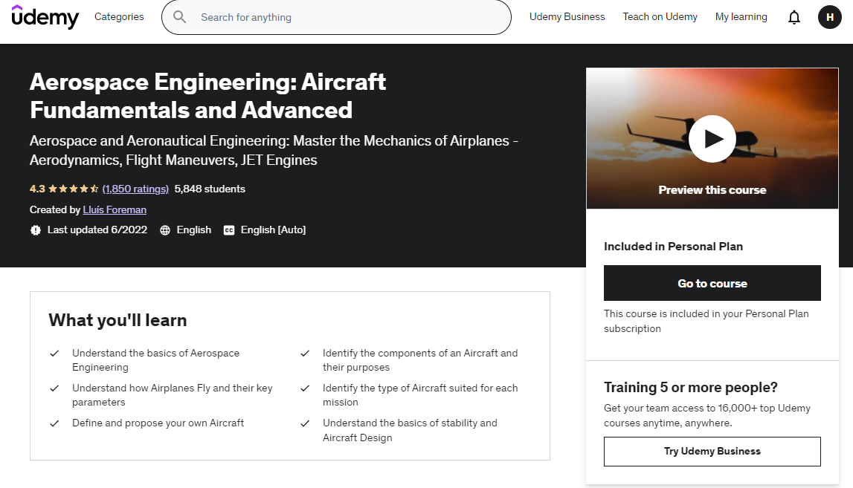Open instructor Lluís Foreman's profile
The width and height of the screenshot is (853, 488).
click(x=115, y=209)
